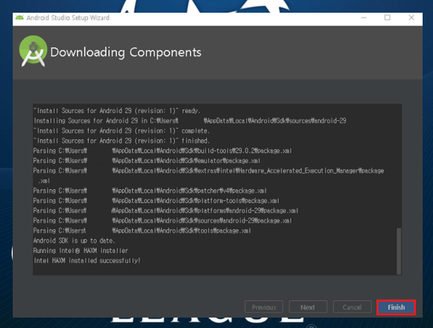Image resolution: width=433 pixels, height=328 pixels.
Task: Maximize the Setup Wizard window
Action: pos(387,18)
